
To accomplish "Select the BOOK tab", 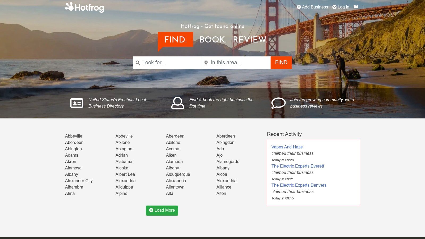I will (213, 40).
